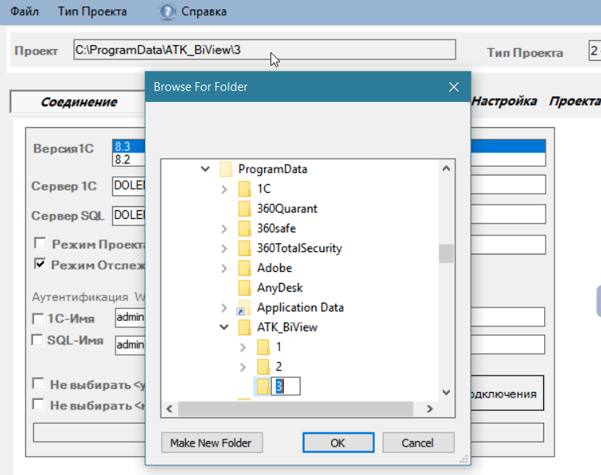The width and height of the screenshot is (601, 475).
Task: Select the AnyDesk folder icon
Action: [244, 288]
